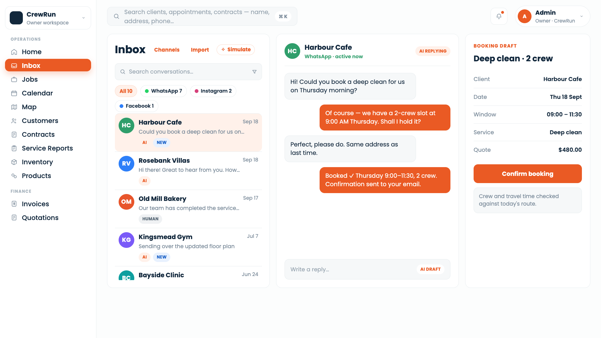Click the Write a reply field

[x=367, y=269]
